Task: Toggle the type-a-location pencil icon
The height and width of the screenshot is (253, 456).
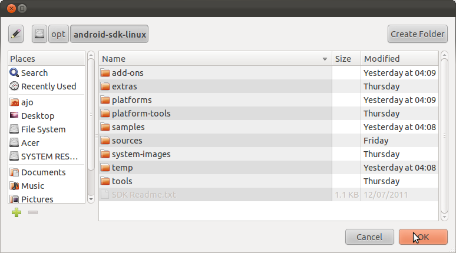Action: 16,34
